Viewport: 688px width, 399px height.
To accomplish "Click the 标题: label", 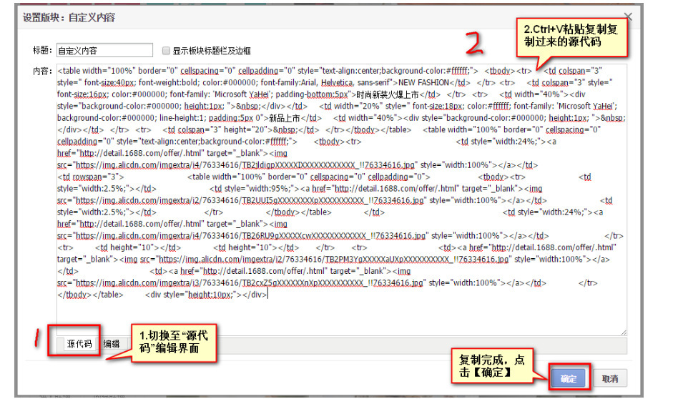I will (x=43, y=51).
